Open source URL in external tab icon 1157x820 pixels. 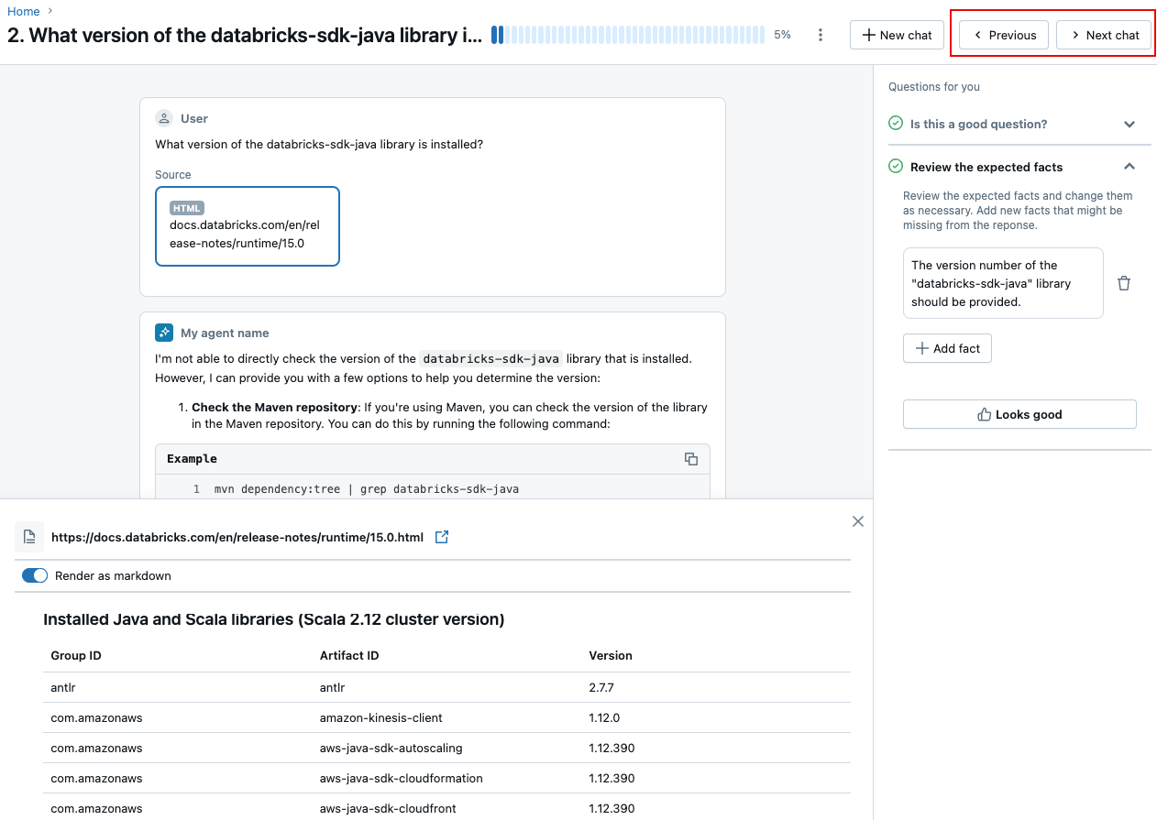pos(442,537)
